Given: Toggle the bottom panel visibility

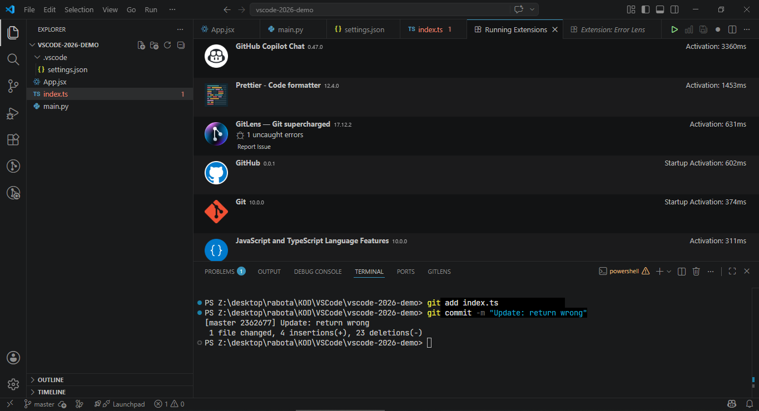Looking at the screenshot, I should pos(660,9).
